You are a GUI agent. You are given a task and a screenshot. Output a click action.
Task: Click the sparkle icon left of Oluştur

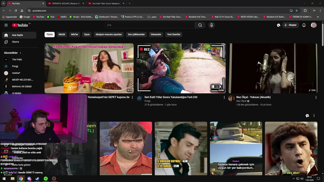point(278,25)
